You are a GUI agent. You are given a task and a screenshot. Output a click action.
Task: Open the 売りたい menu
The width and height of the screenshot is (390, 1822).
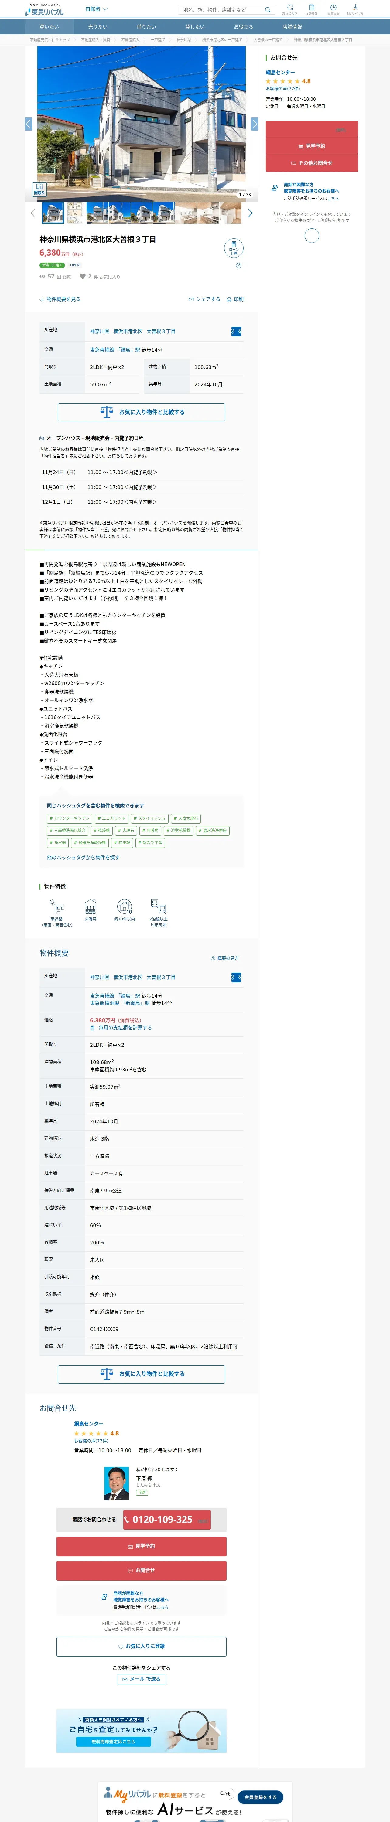click(x=98, y=27)
